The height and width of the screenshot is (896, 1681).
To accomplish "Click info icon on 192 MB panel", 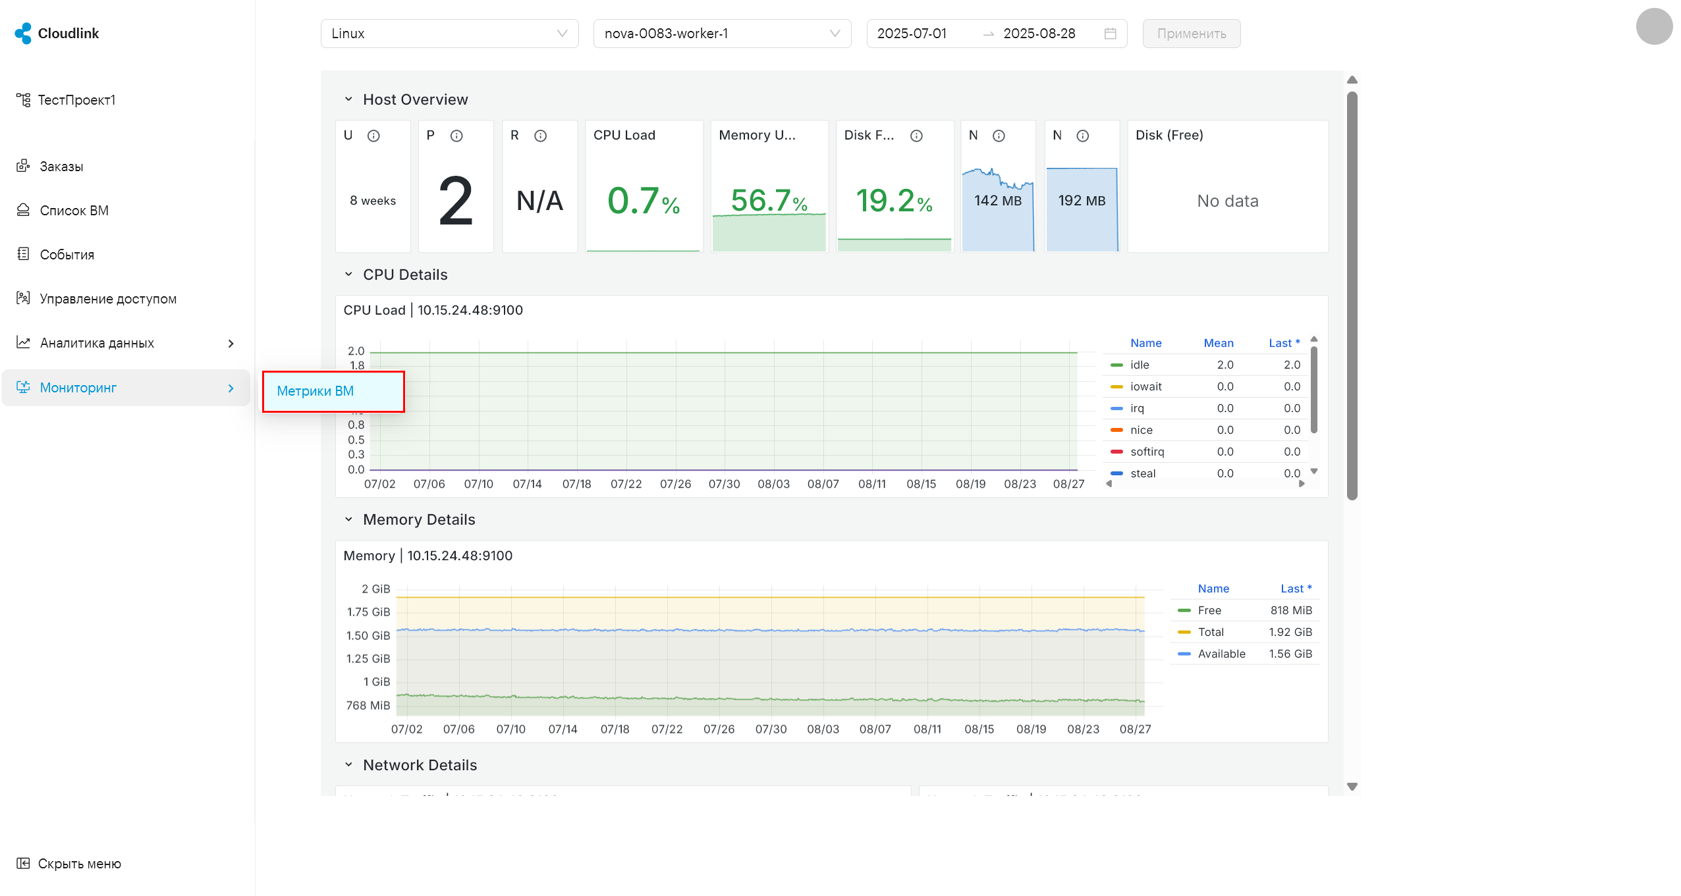I will pyautogui.click(x=1082, y=136).
